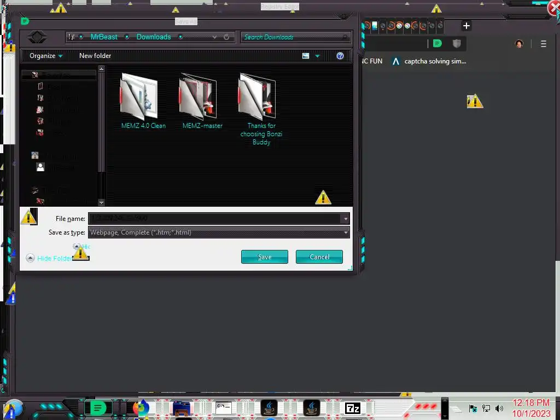
Task: Click New folder in the dialog toolbar
Action: pos(95,56)
